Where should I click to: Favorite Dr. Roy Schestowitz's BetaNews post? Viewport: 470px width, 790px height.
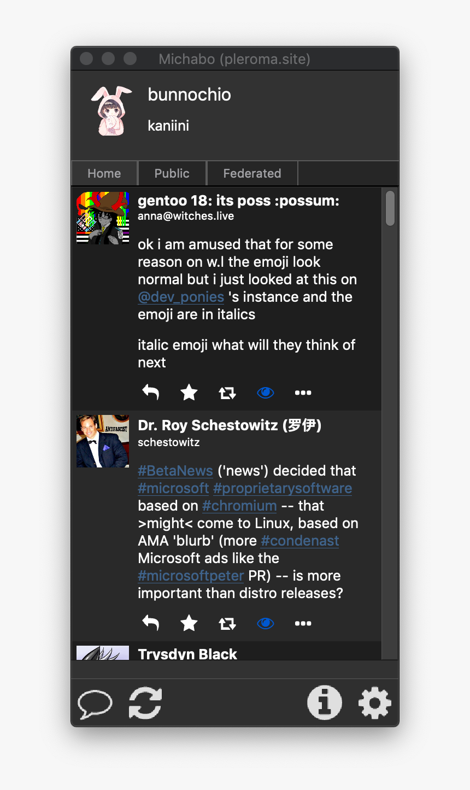189,623
